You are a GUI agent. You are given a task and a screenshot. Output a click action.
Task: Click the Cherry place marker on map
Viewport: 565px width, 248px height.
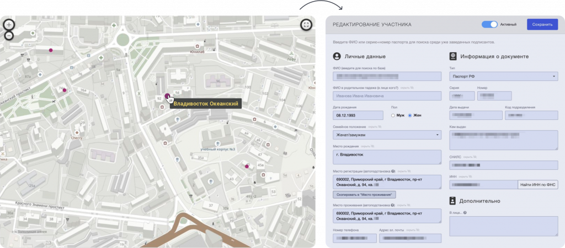(76, 133)
